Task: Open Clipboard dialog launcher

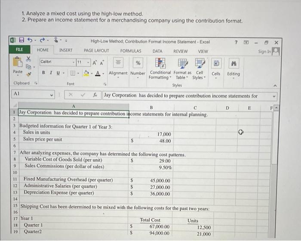Action: 36,83
